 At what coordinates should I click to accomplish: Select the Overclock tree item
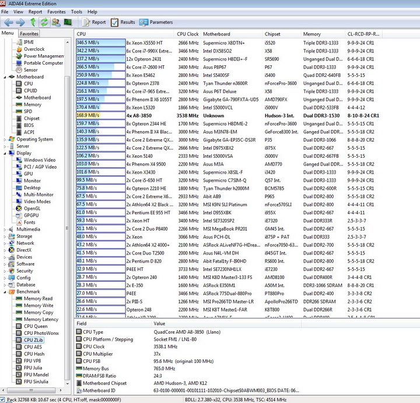click(x=30, y=49)
